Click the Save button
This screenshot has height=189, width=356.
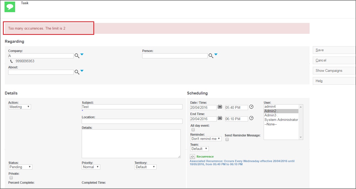point(334,50)
